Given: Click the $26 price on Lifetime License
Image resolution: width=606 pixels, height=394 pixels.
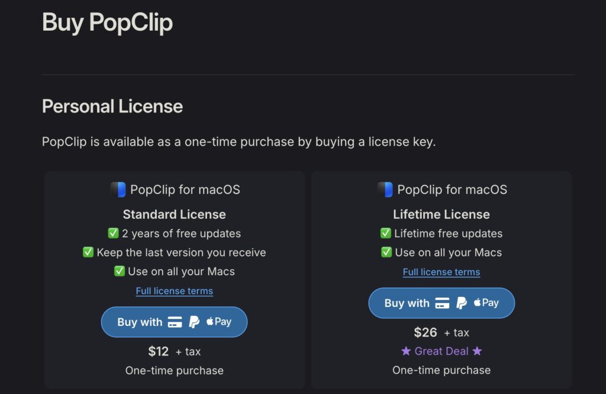Looking at the screenshot, I should (426, 332).
